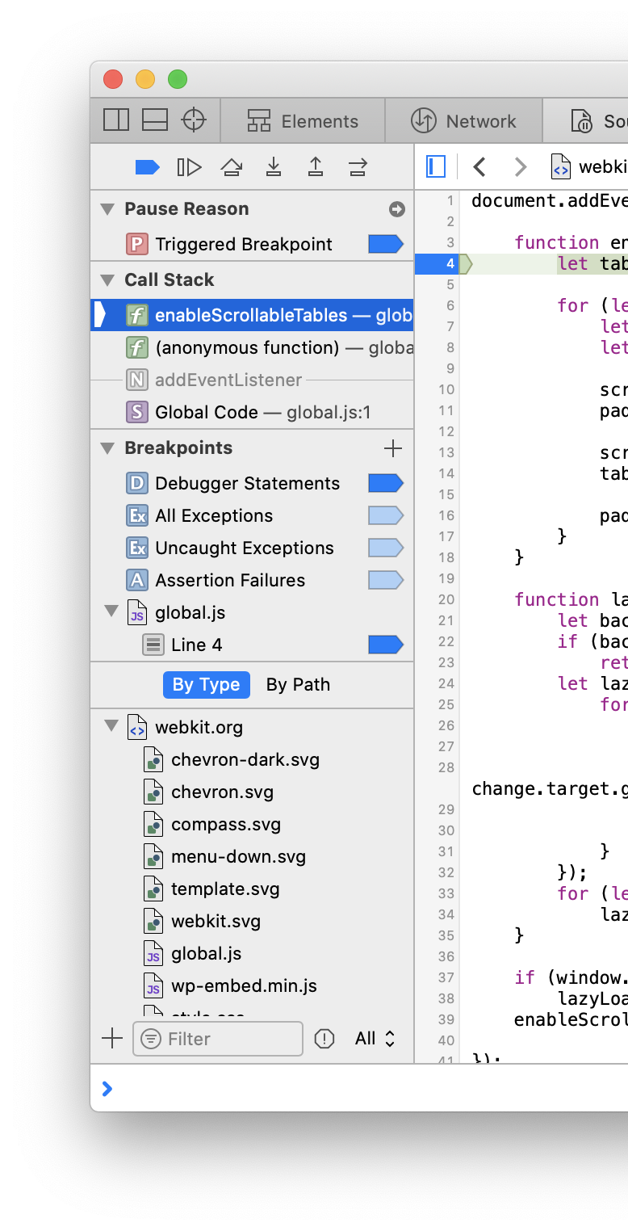
Task: Collapse the Pause Reason section
Action: (107, 209)
